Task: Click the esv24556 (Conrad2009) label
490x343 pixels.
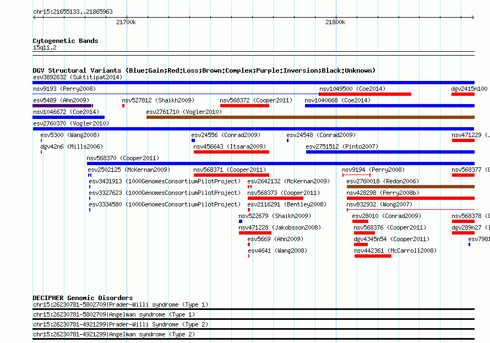Action: (226, 135)
